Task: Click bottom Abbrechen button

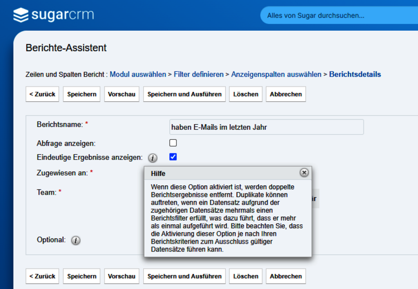Action: pos(286,276)
